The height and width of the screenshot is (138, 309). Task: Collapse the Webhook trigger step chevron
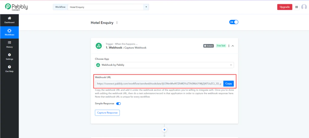tap(233, 46)
